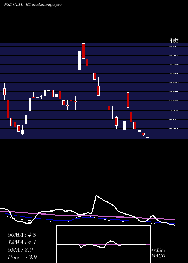188x263 pixels.
Task: Select the 12MA : 4.1 value
Action: tap(22, 242)
